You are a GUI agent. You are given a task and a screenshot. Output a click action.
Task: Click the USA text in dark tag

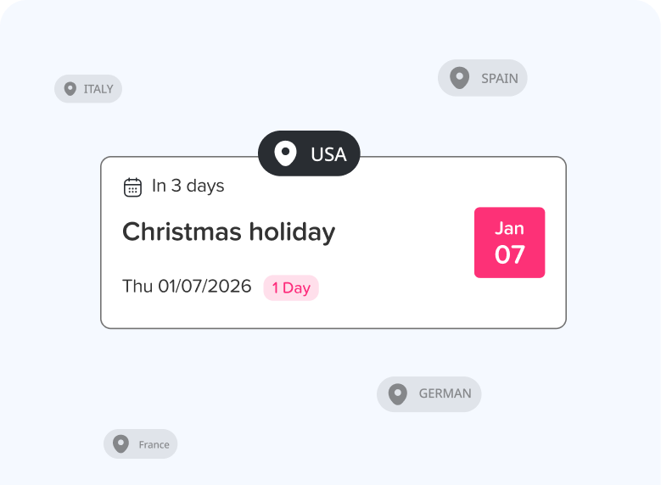(328, 154)
